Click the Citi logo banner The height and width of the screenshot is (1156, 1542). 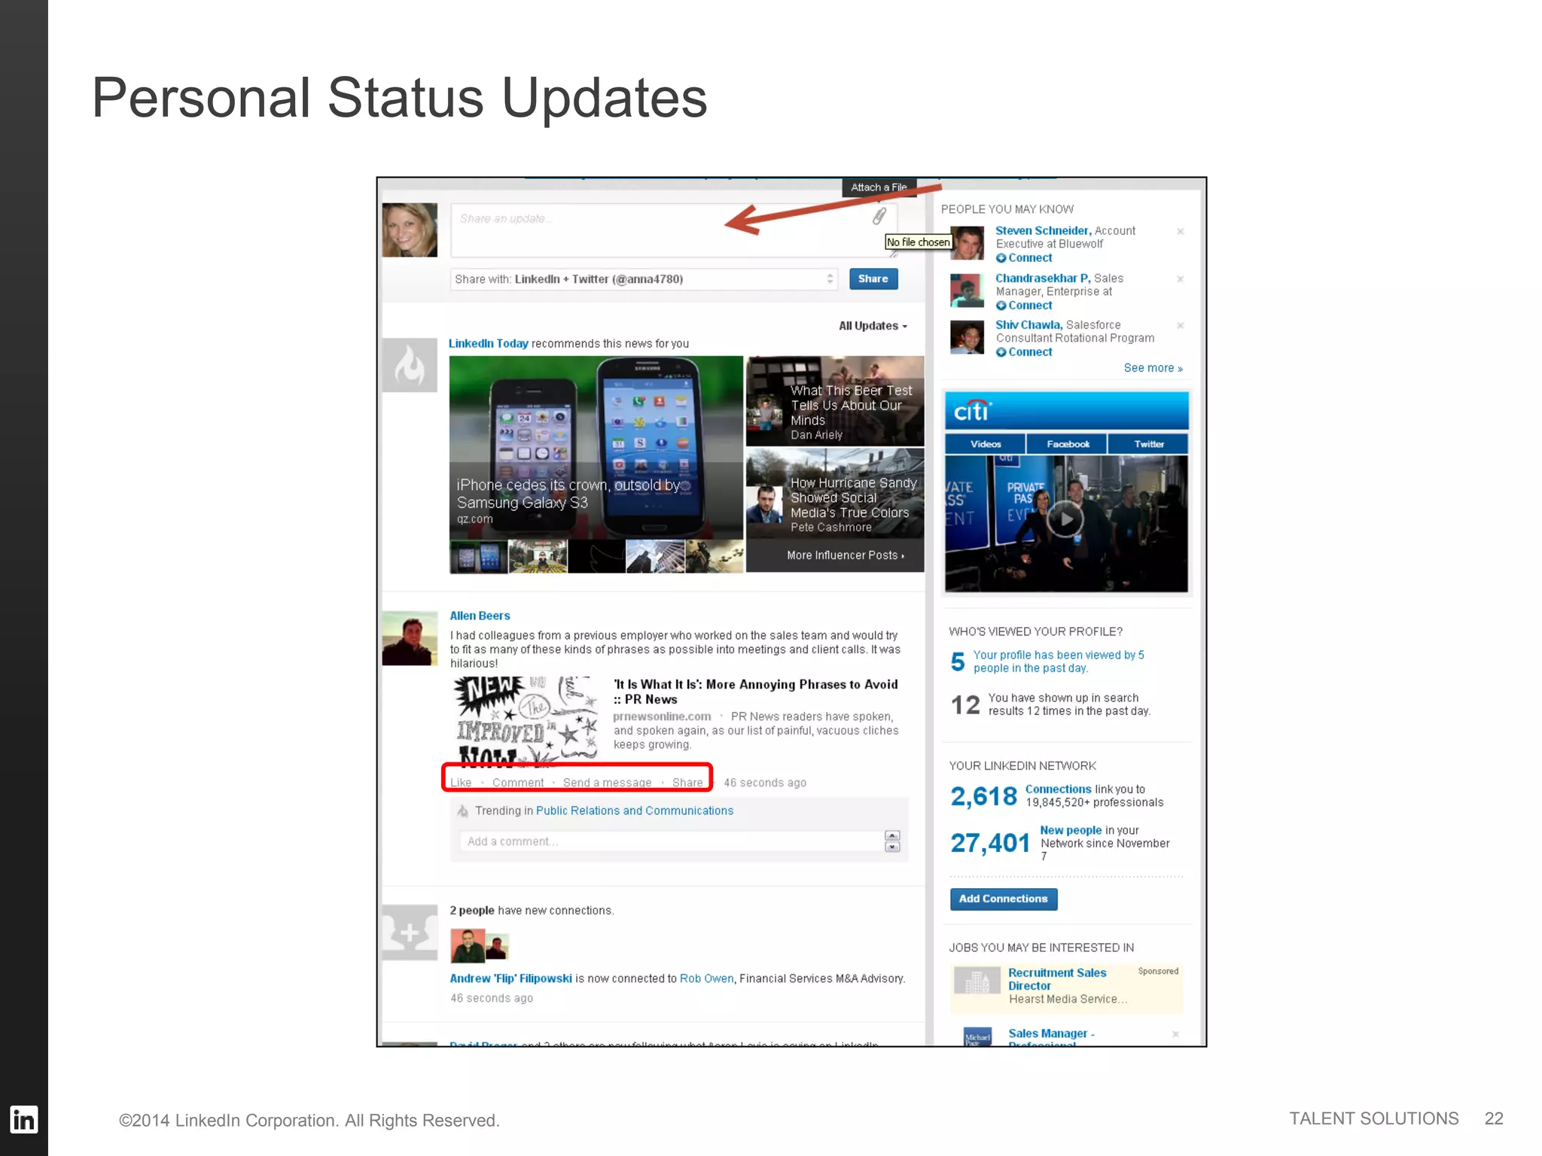pos(1066,411)
